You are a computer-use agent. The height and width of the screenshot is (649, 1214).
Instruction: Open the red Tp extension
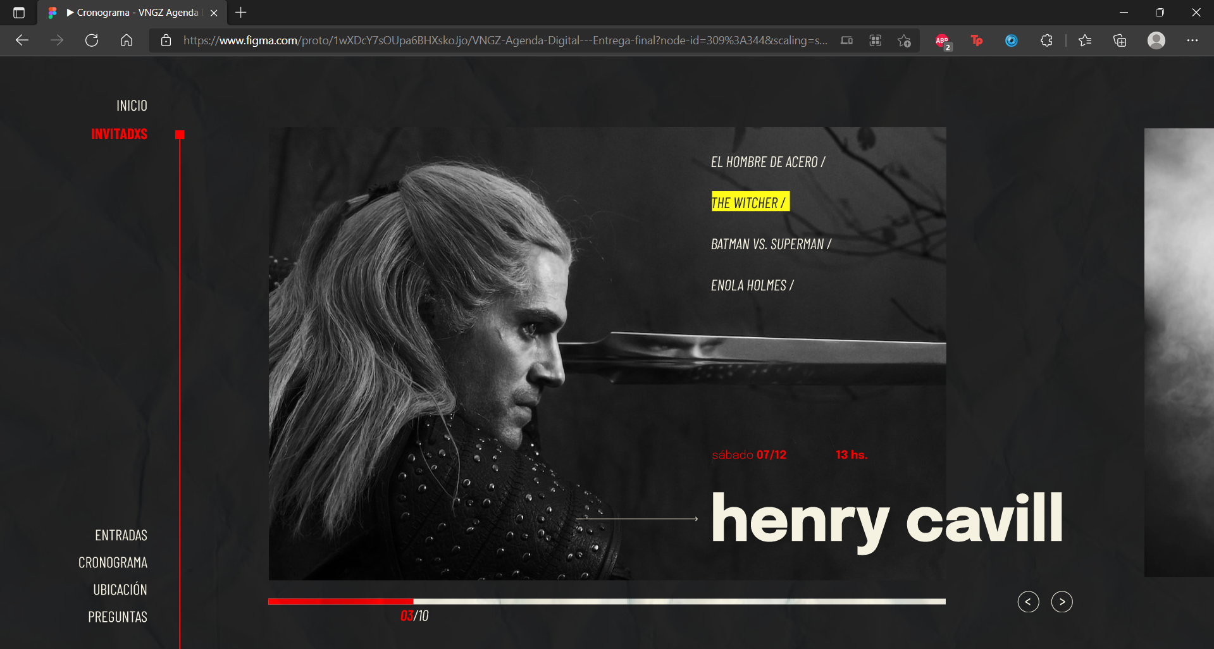977,40
